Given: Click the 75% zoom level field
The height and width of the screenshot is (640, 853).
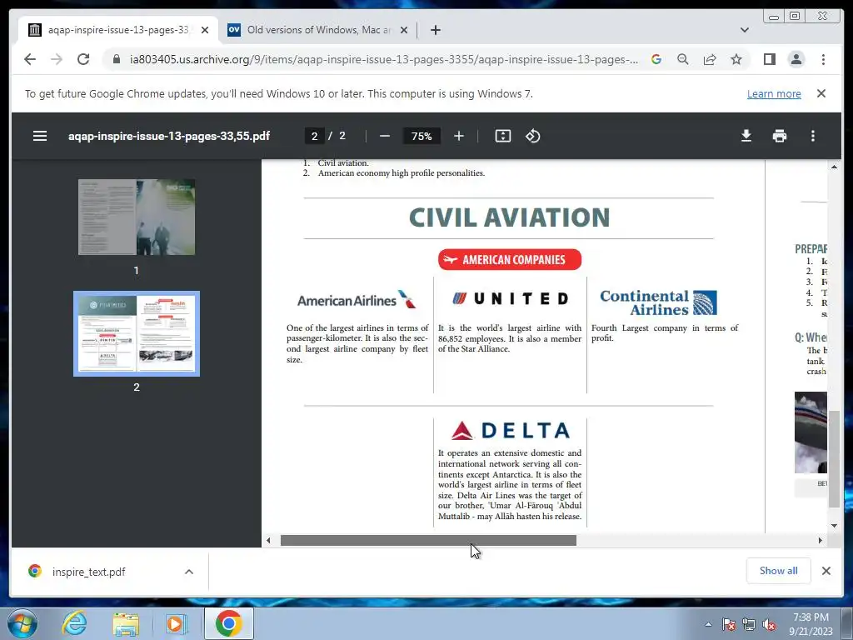Looking at the screenshot, I should coord(422,136).
